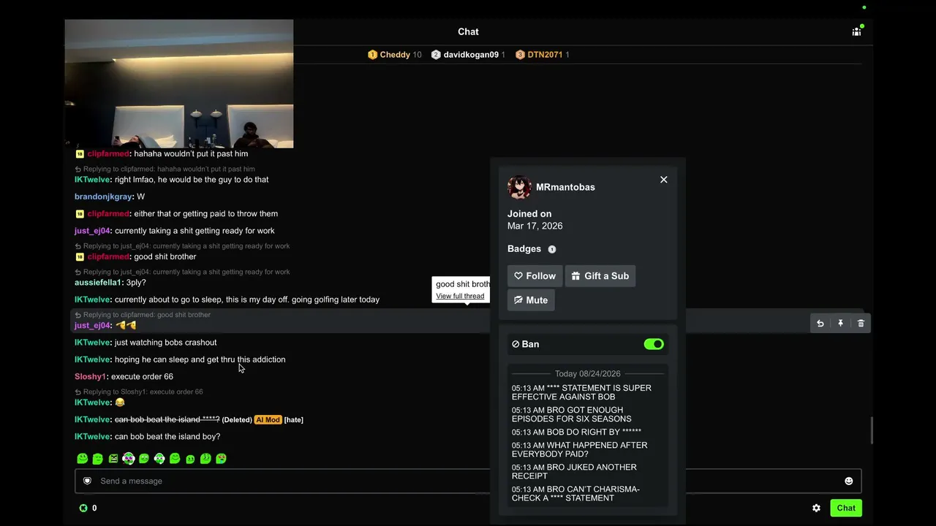Open the emoji picker in the message box
The image size is (936, 526).
848,481
